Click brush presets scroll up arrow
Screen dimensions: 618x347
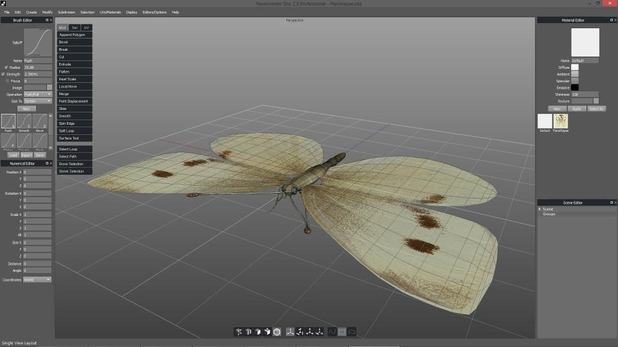(x=50, y=116)
